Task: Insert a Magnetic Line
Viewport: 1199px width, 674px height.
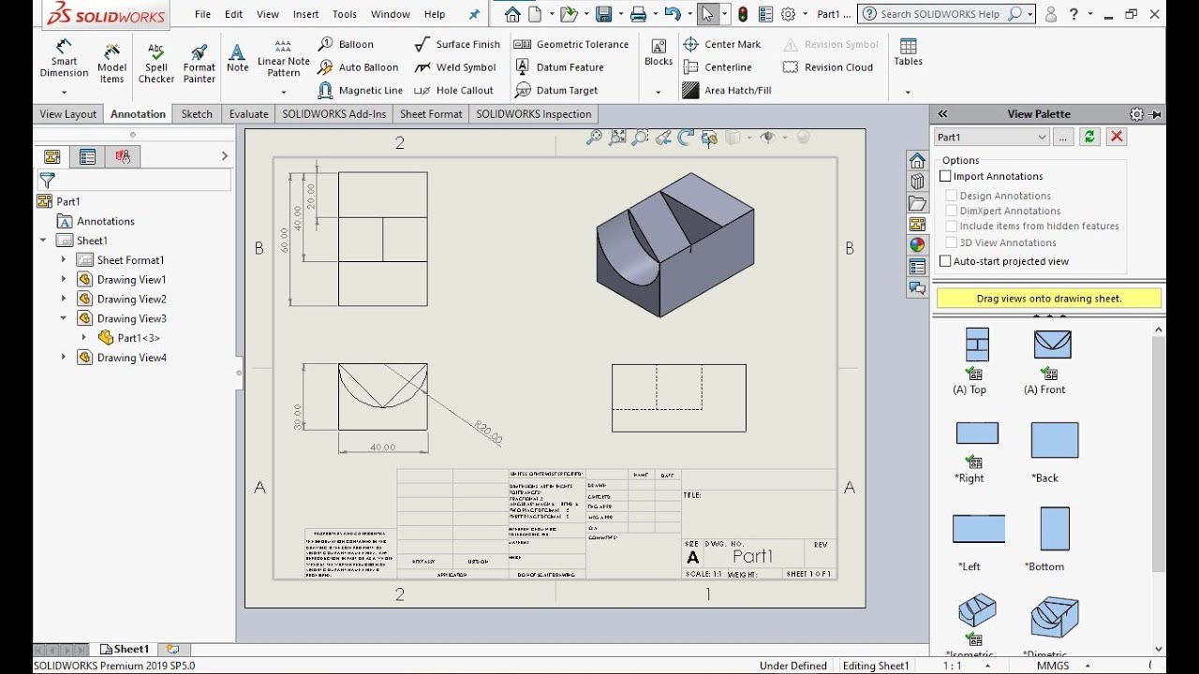Action: point(361,91)
